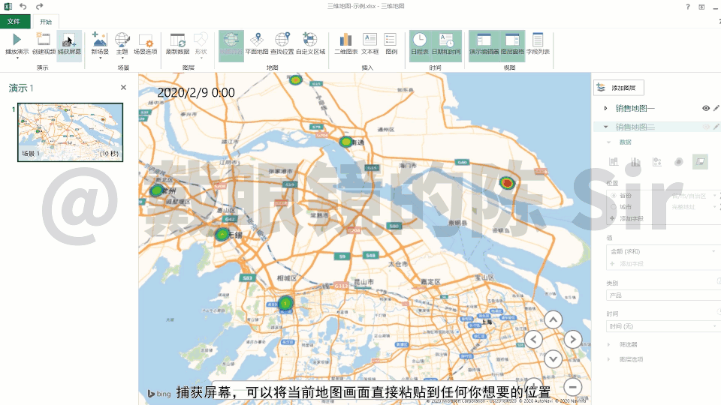Viewport: 721px width, 405px height.
Task: Collapse the 数据 data section
Action: click(x=609, y=142)
